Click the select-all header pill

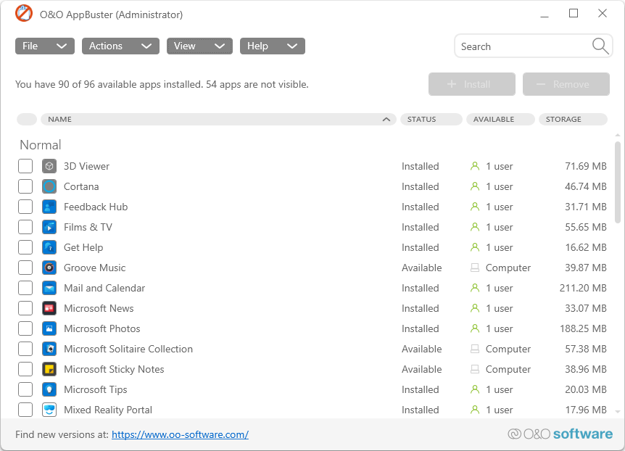(27, 119)
